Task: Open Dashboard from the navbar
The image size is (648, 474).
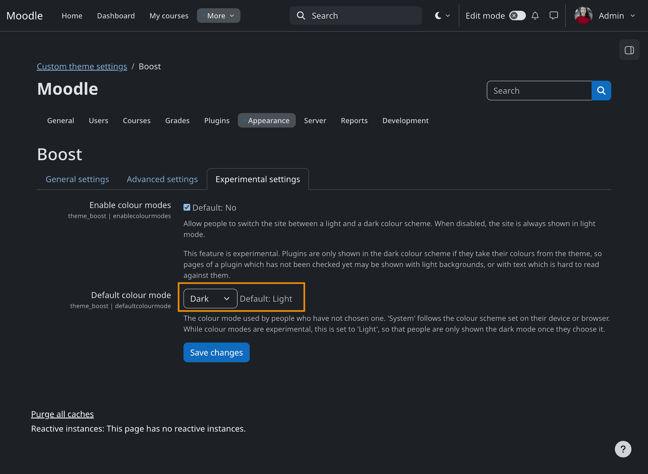Action: 116,16
